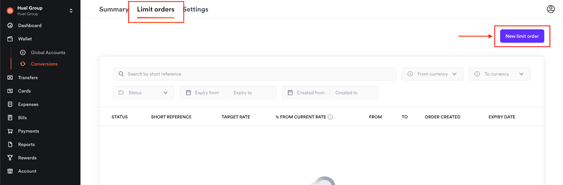Click the info icon beside % From Current Rate
Screen dimensions: 563x185
[x=330, y=117]
